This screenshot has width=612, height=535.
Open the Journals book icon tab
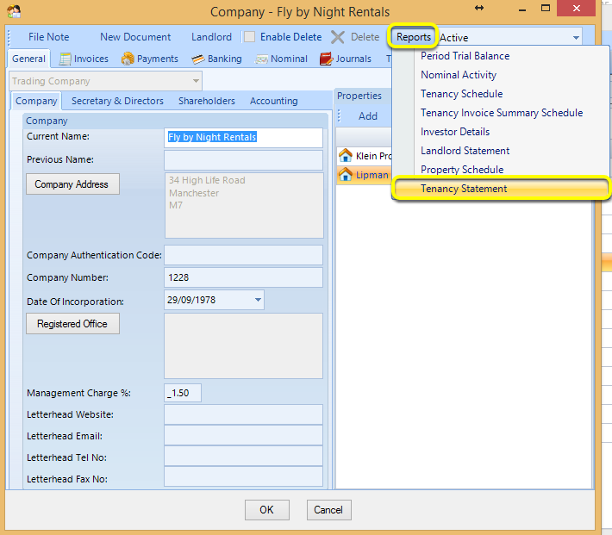326,59
